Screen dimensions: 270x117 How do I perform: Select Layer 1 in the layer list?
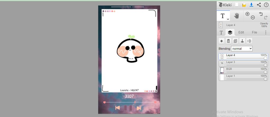243,77
